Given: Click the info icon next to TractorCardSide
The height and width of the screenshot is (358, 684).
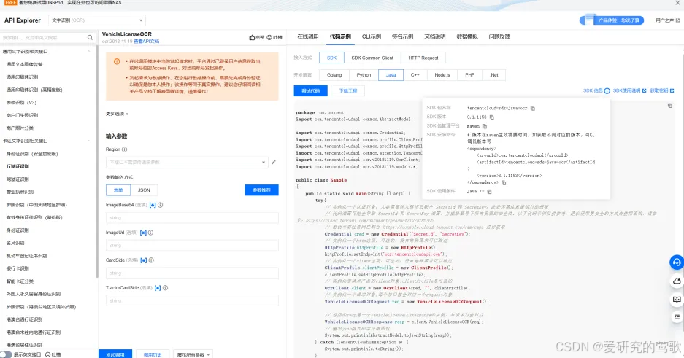Looking at the screenshot, I should tap(165, 288).
